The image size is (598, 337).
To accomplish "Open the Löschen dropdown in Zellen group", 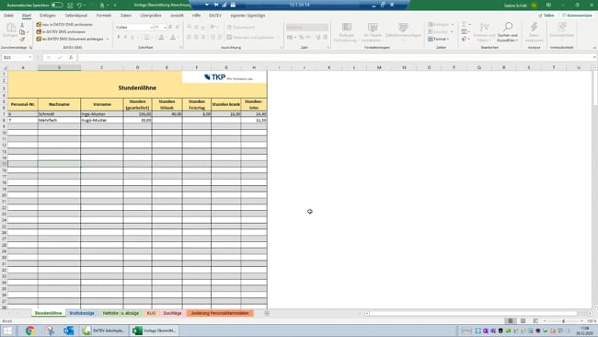I will click(x=440, y=31).
